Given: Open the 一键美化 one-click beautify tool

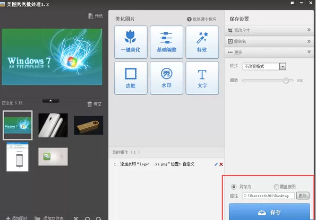Looking at the screenshot, I should tap(131, 42).
